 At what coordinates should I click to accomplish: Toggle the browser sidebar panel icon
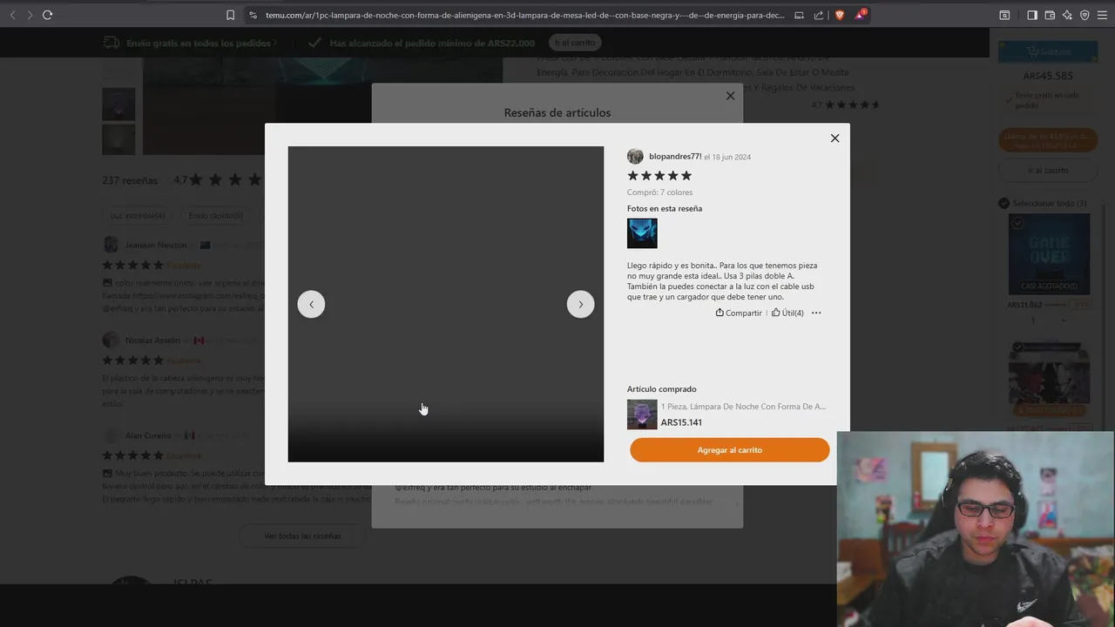pos(1032,15)
